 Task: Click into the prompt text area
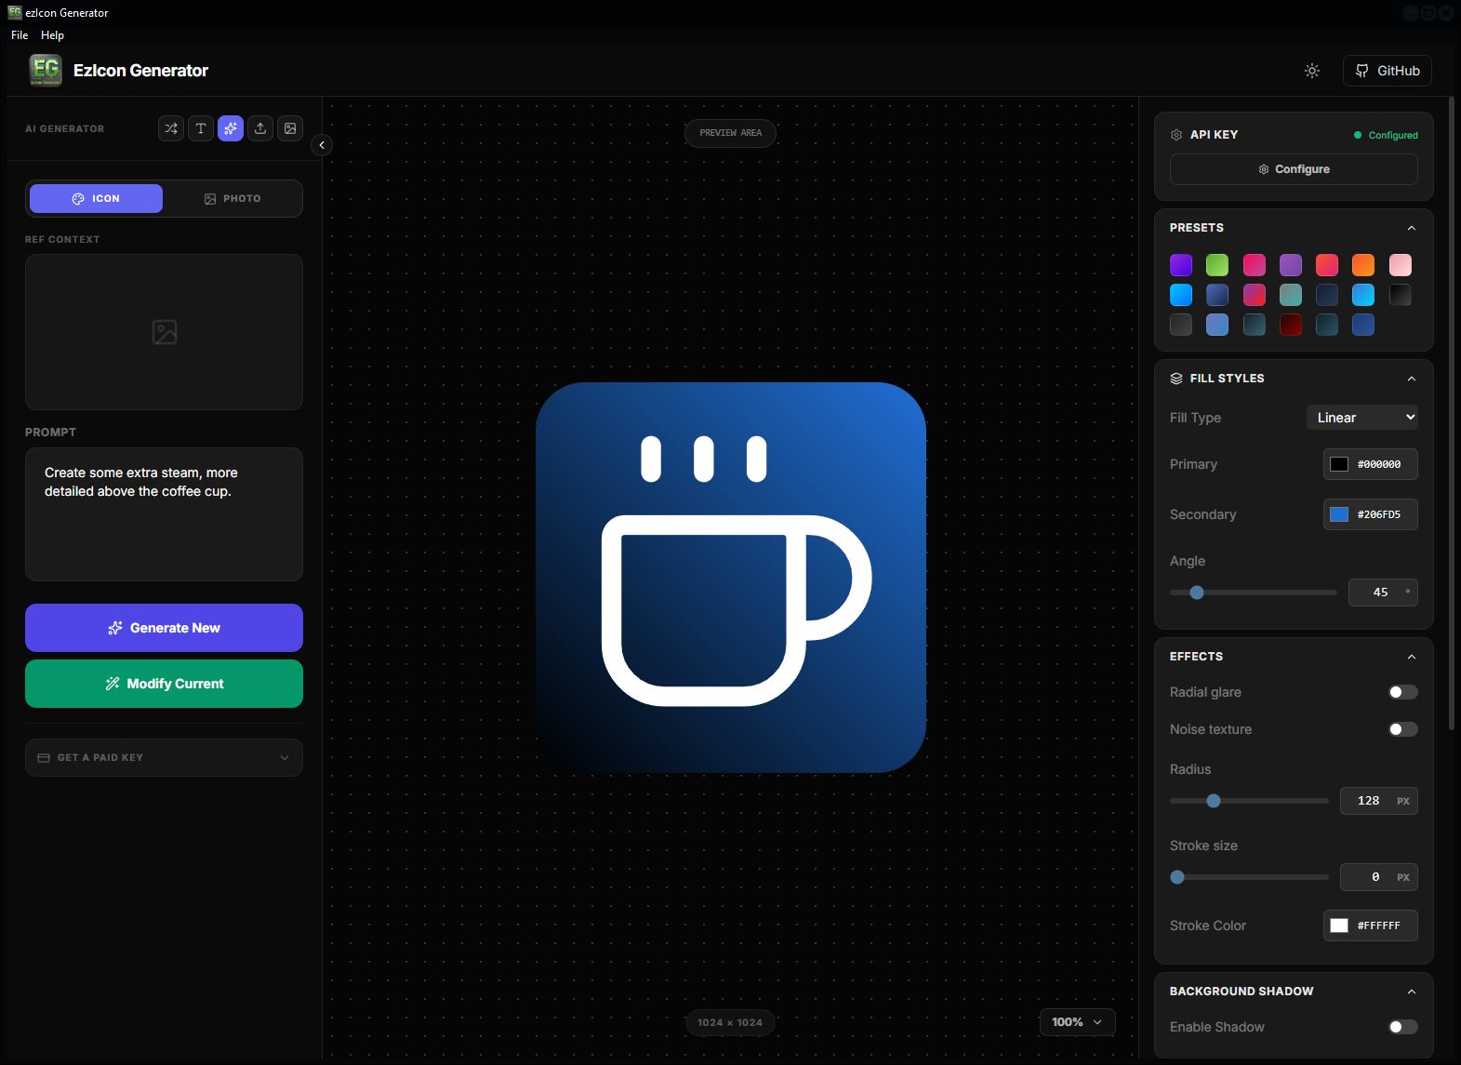164,514
